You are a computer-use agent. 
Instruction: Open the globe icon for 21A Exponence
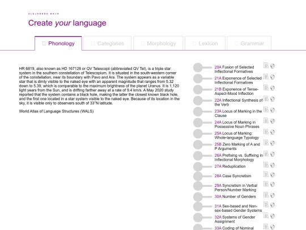click(x=273, y=77)
